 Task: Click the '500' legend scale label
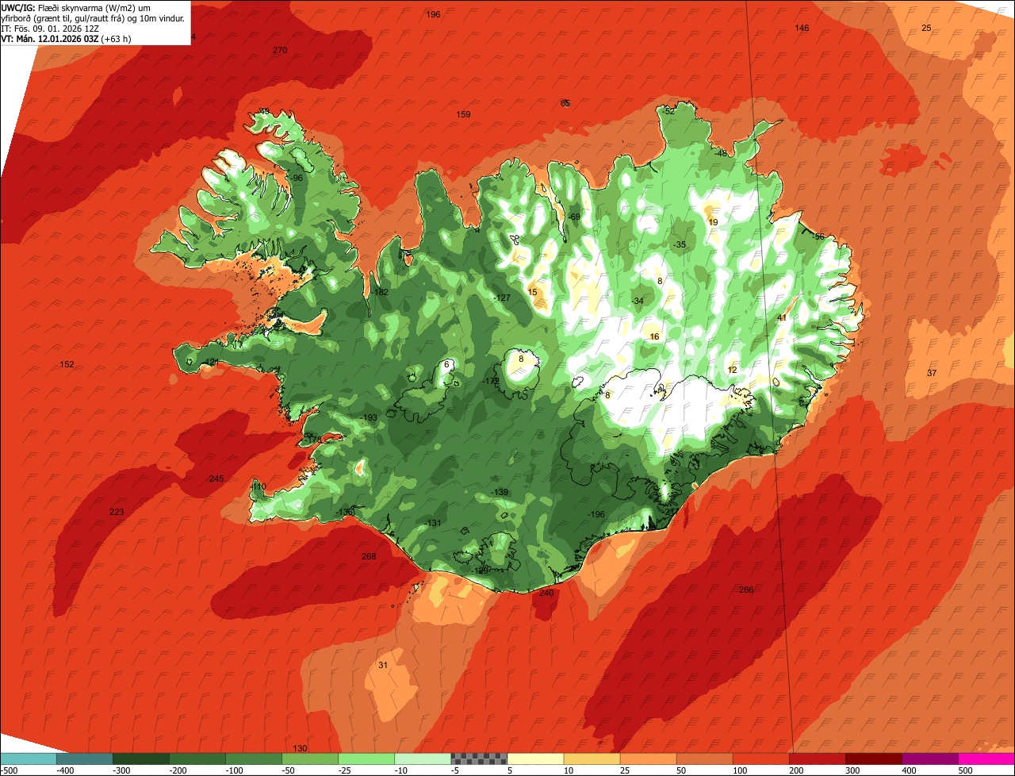pyautogui.click(x=965, y=770)
